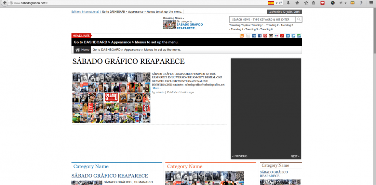Open the browser hamburger menu

pyautogui.click(x=371, y=3)
